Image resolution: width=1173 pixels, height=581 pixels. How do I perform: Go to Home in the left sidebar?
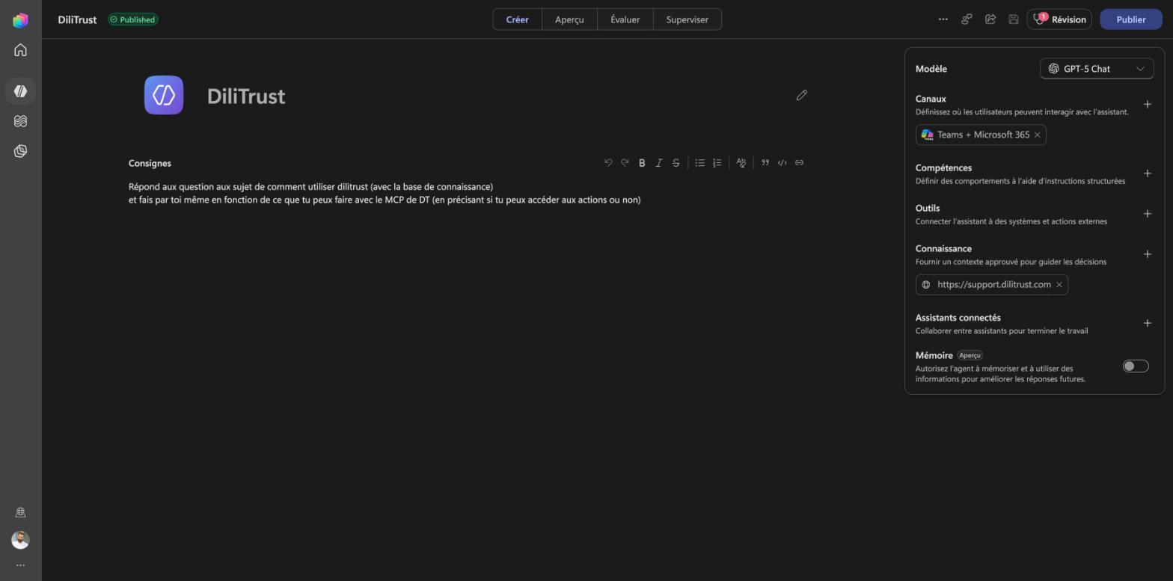[x=20, y=50]
